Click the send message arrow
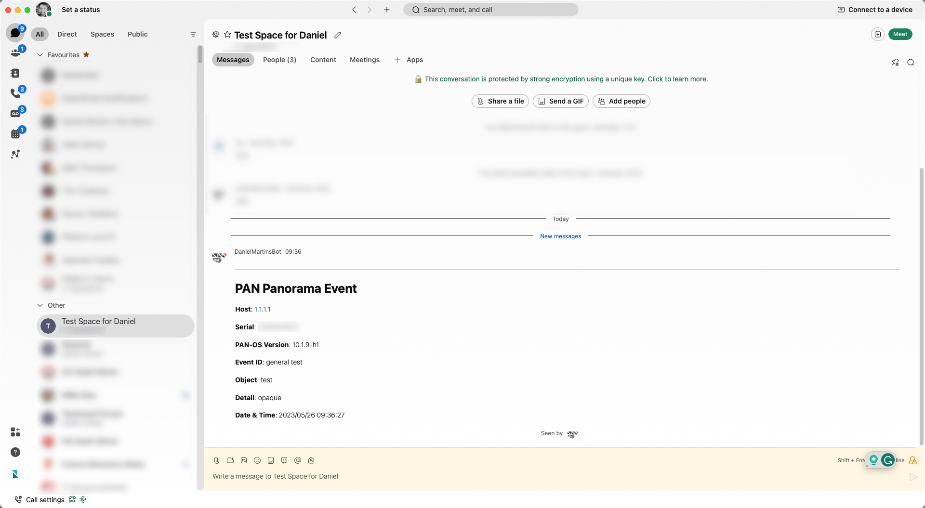 pyautogui.click(x=913, y=477)
